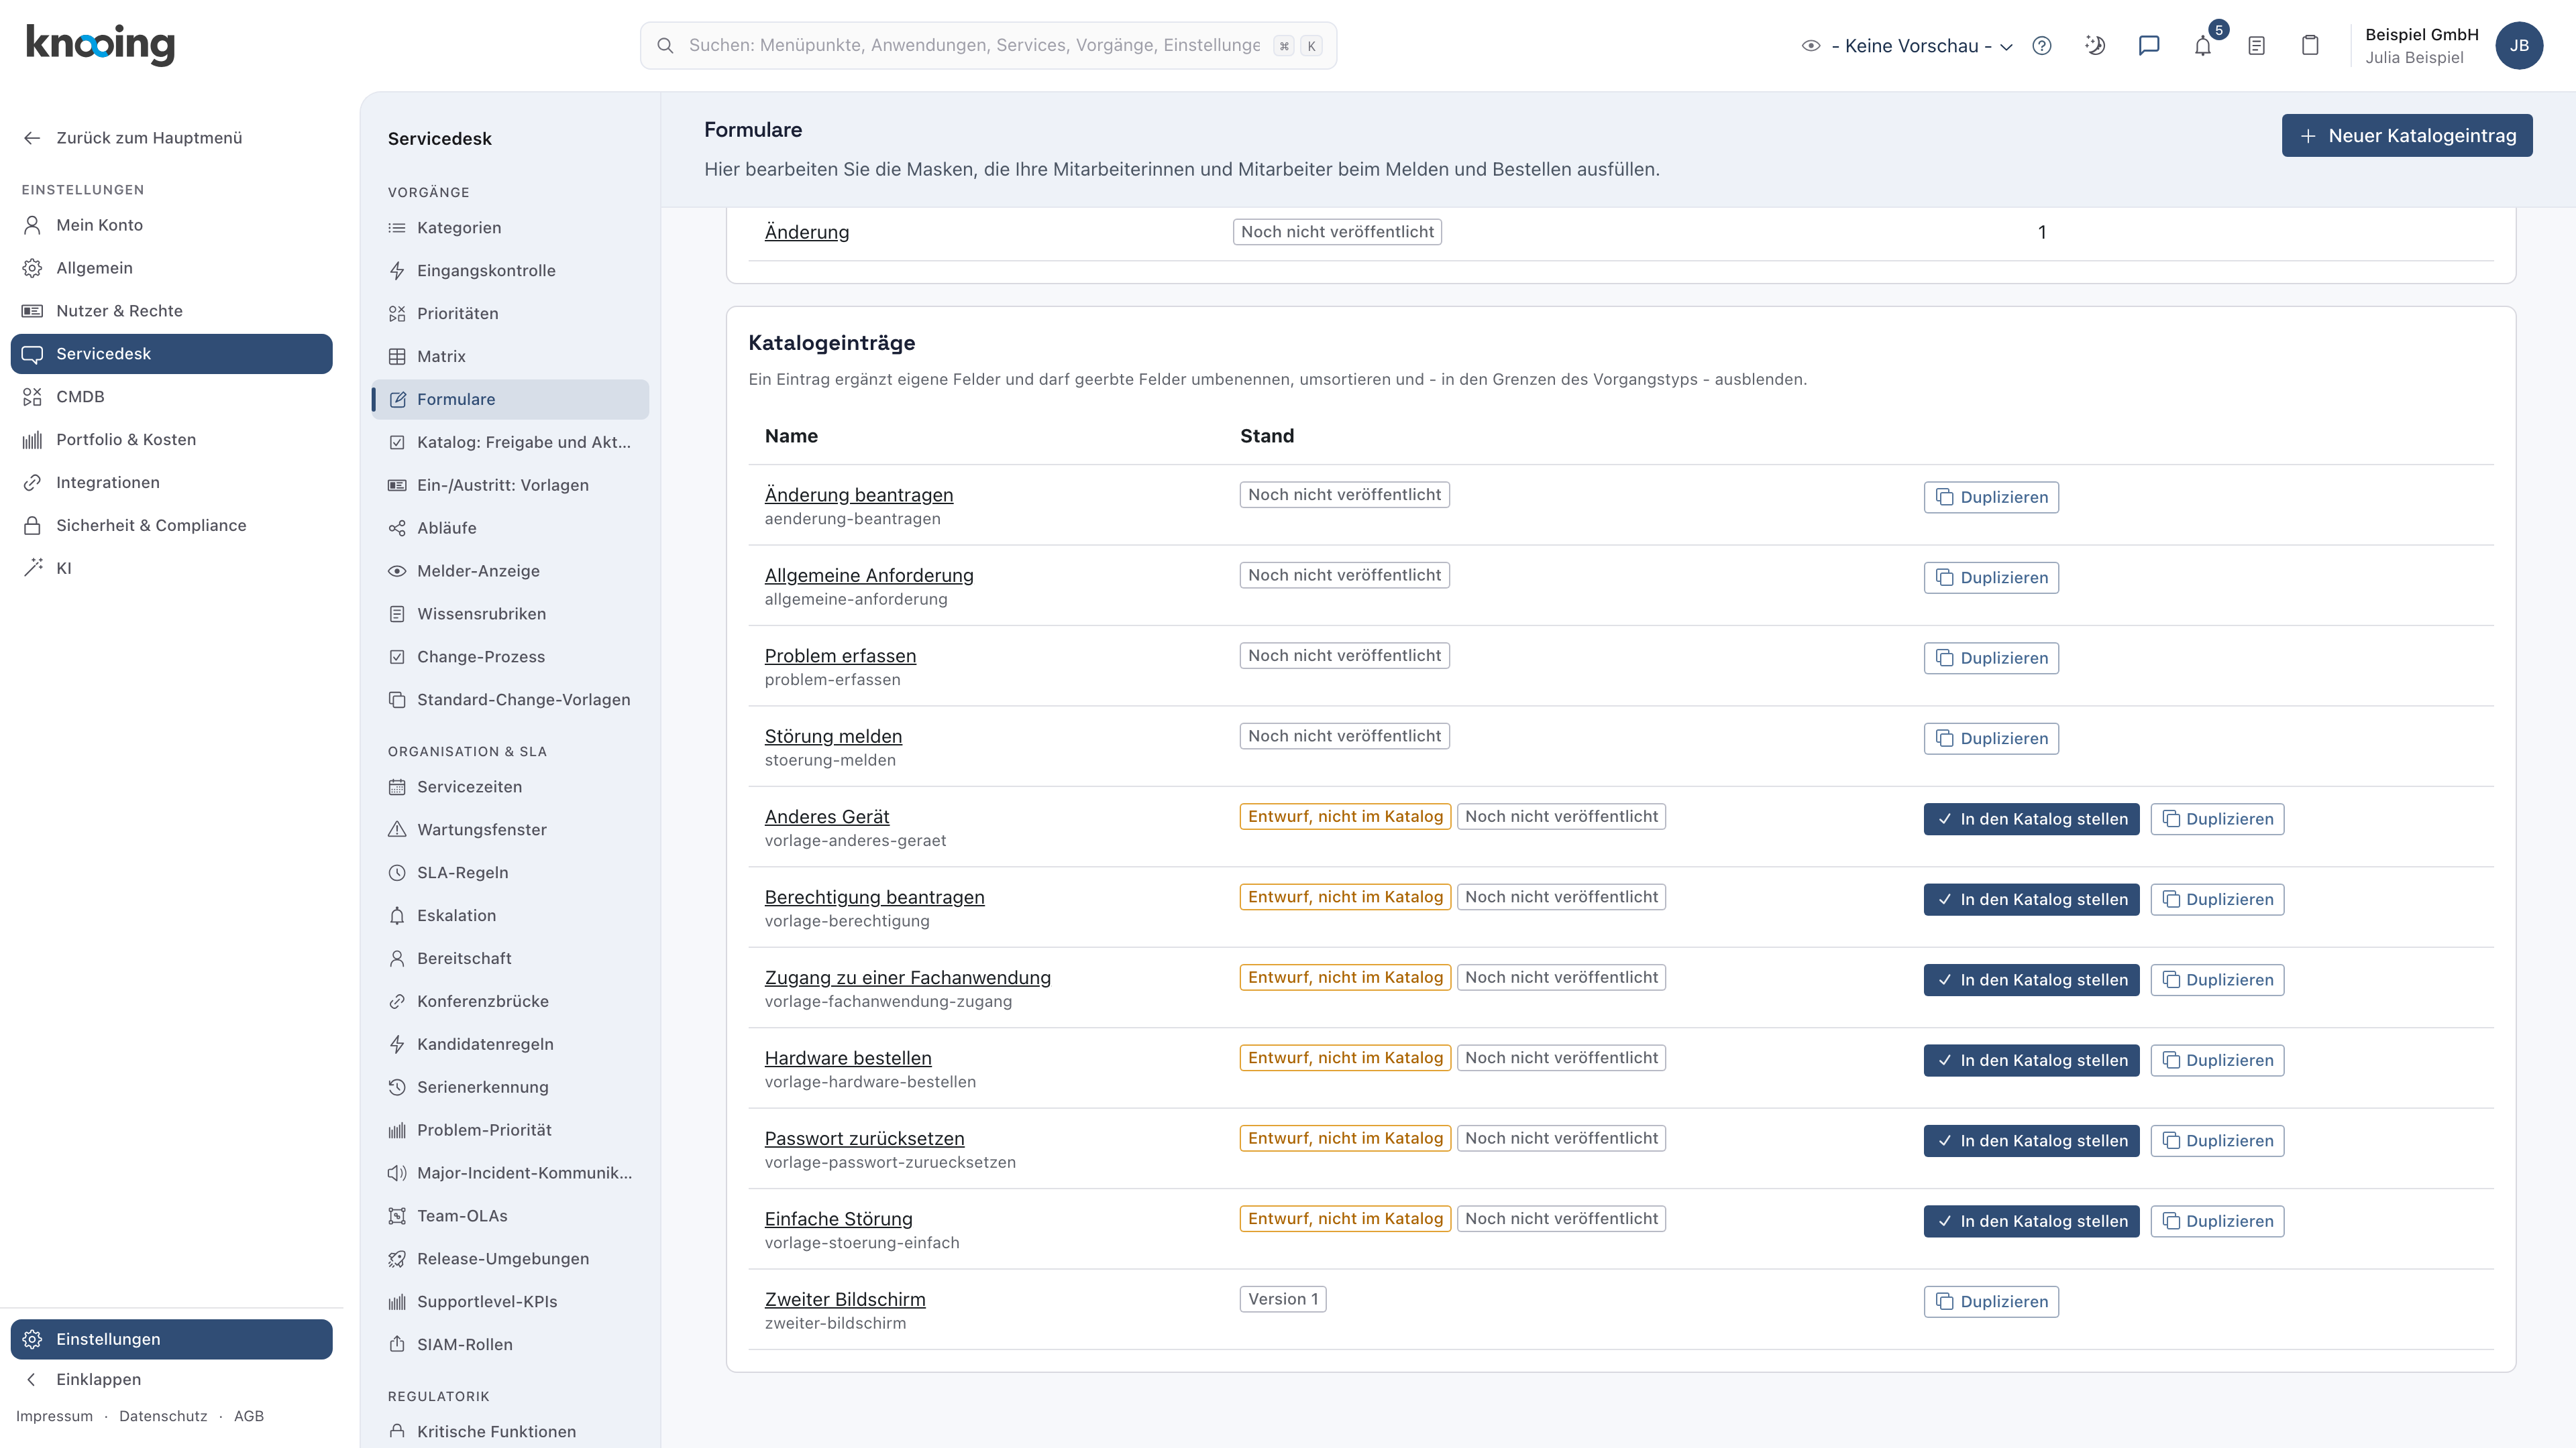Open the Allgemeine Anforderung entry link

(869, 576)
